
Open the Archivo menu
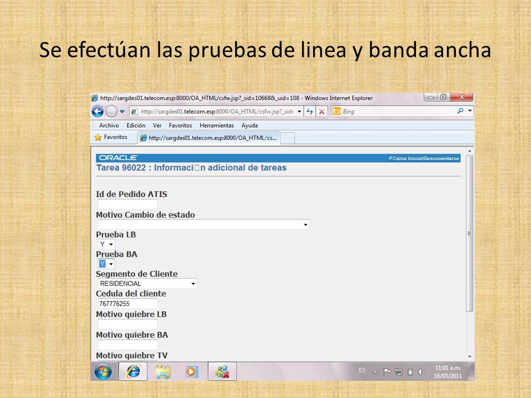coord(109,125)
